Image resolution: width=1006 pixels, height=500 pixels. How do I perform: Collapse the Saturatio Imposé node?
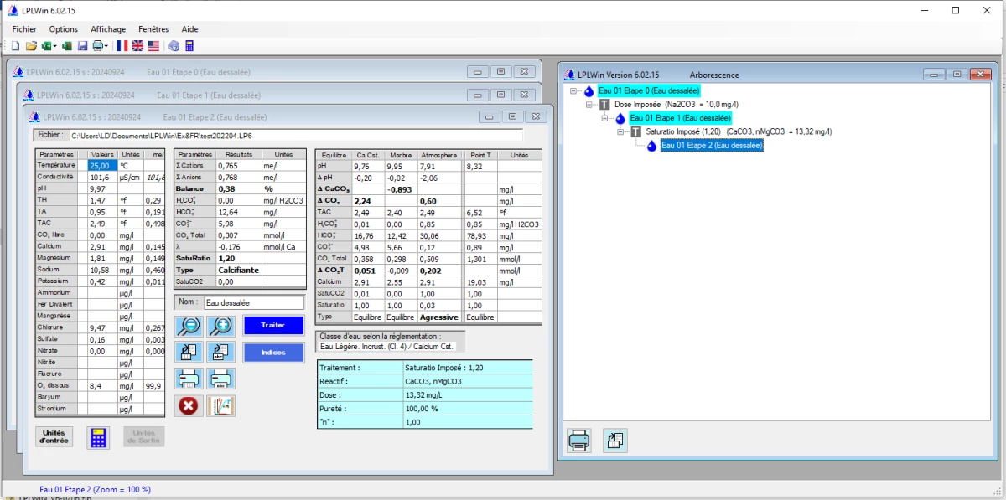622,132
